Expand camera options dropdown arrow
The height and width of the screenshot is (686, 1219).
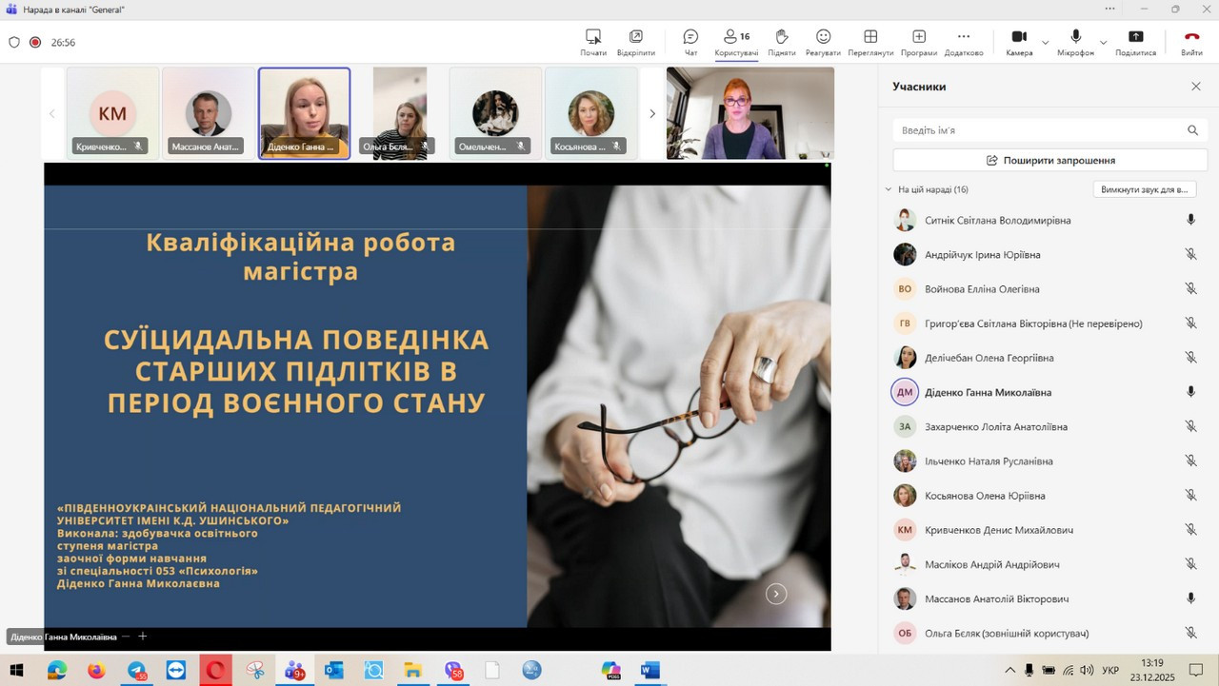pyautogui.click(x=1046, y=42)
